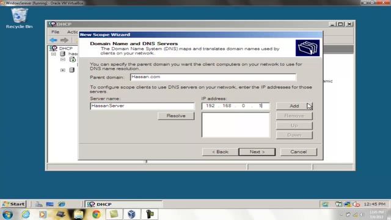The image size is (391, 220).
Task: Click the host flag notification tray icon
Action: pos(348,215)
